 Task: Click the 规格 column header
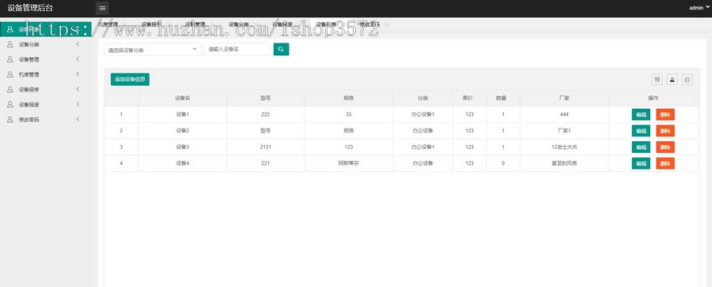coord(349,99)
